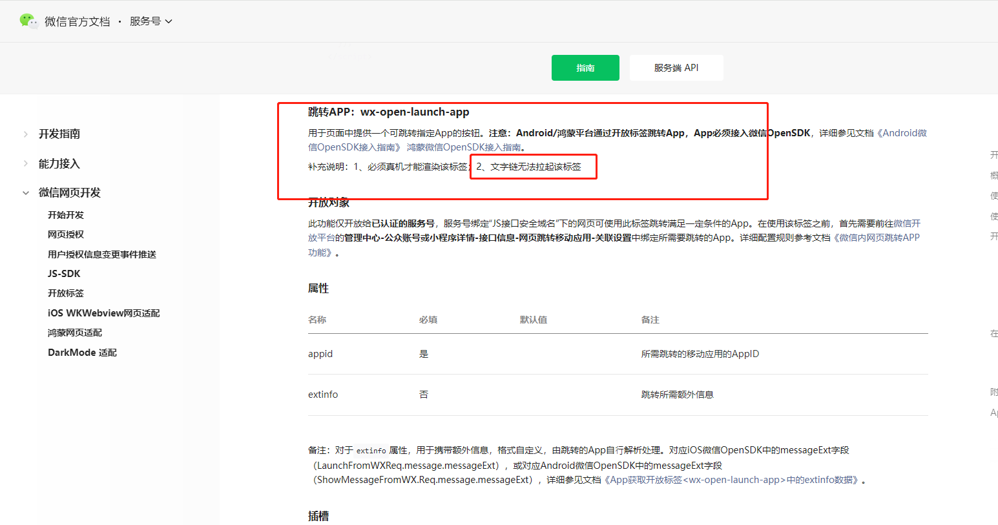Expand the 能力接入 sidebar section arrow
The image size is (998, 525).
(26, 163)
